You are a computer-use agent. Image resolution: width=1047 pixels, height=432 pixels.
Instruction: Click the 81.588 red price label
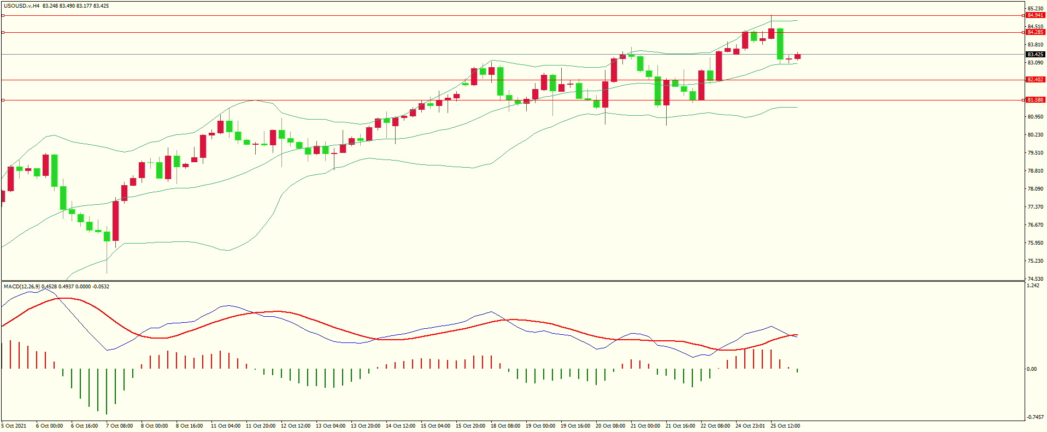click(x=1035, y=100)
